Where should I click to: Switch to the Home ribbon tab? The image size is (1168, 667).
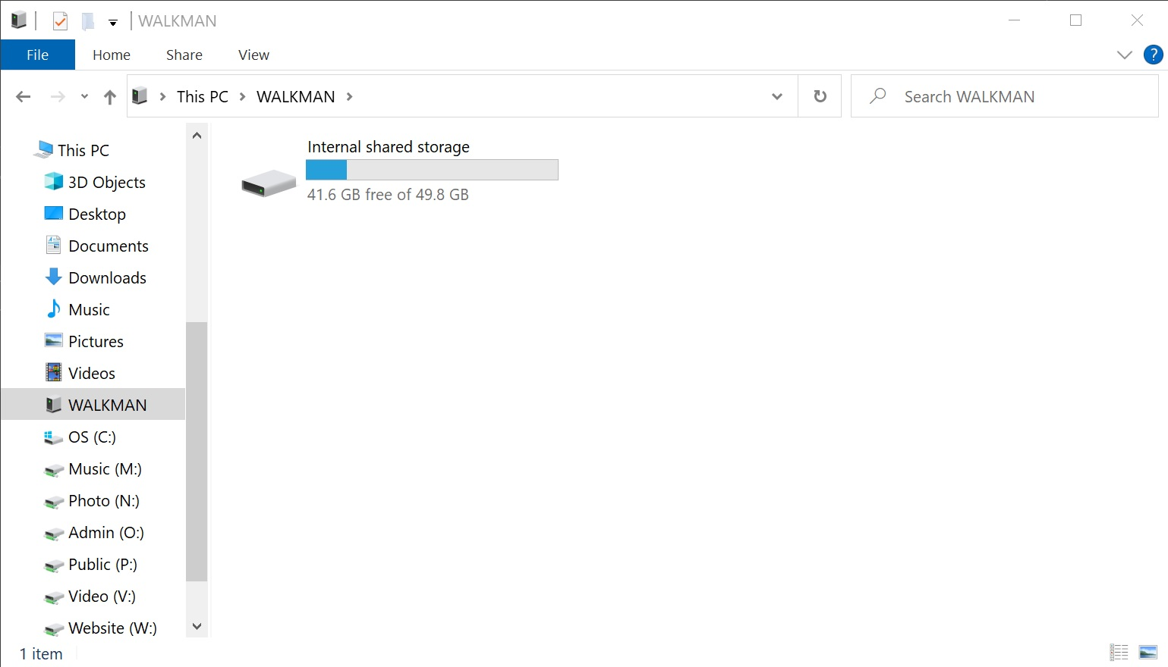point(112,55)
